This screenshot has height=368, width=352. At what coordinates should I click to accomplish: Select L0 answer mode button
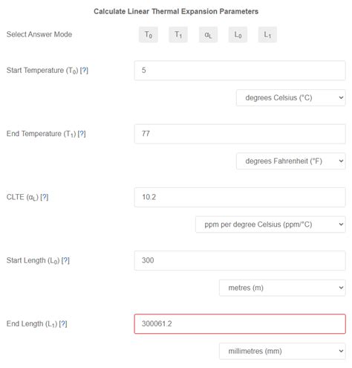point(238,35)
